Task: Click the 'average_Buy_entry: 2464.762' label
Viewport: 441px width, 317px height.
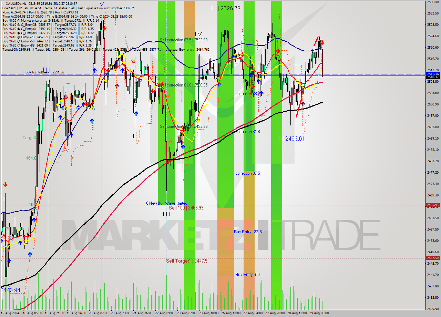Action: point(187,49)
